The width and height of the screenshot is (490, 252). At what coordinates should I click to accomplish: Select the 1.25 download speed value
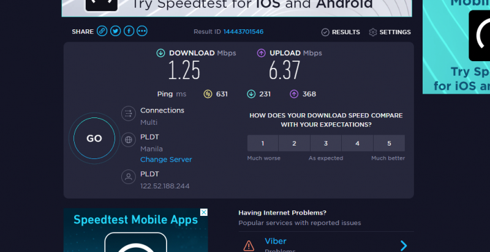point(184,70)
